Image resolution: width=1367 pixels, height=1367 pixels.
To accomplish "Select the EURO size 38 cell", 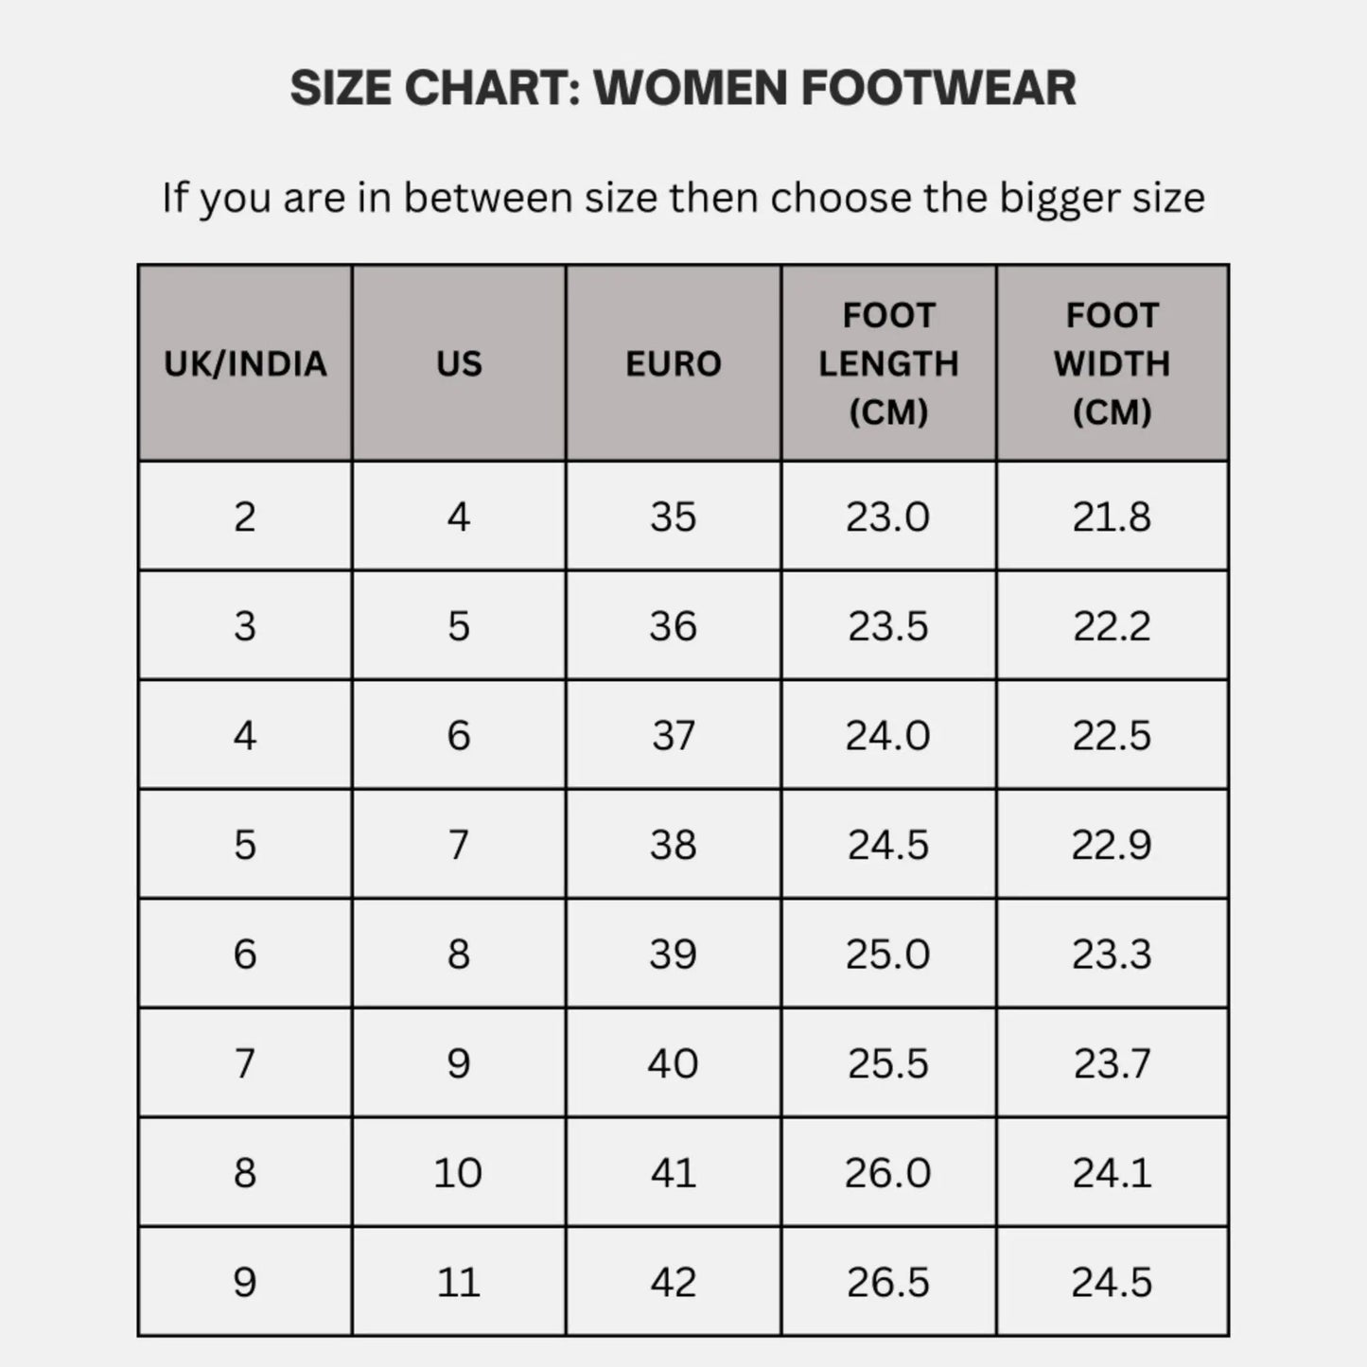I will pyautogui.click(x=673, y=845).
